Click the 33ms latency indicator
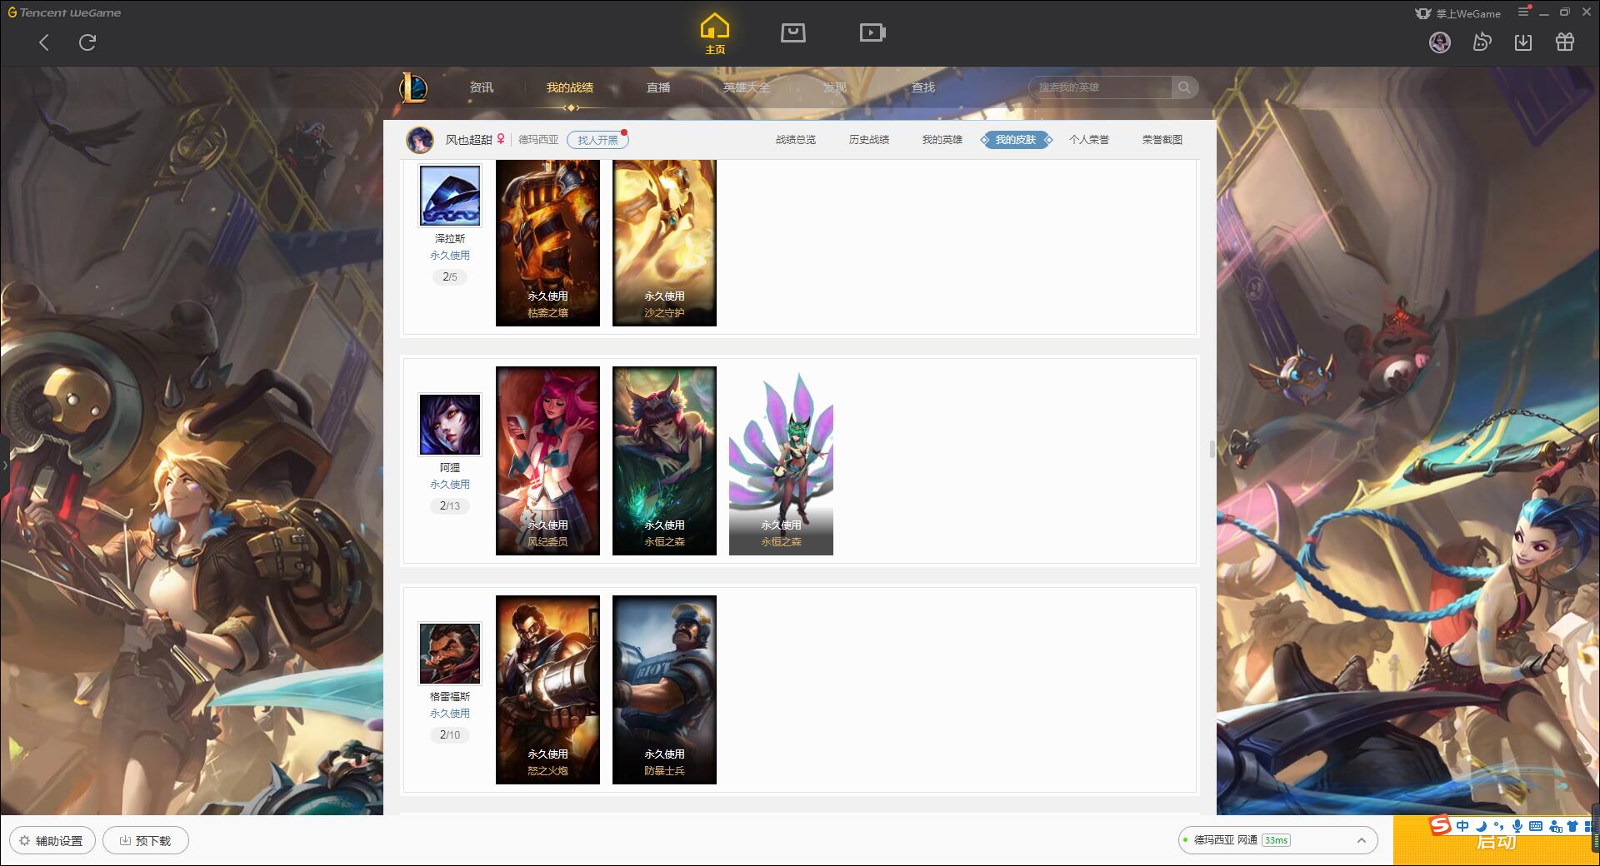 [1276, 840]
